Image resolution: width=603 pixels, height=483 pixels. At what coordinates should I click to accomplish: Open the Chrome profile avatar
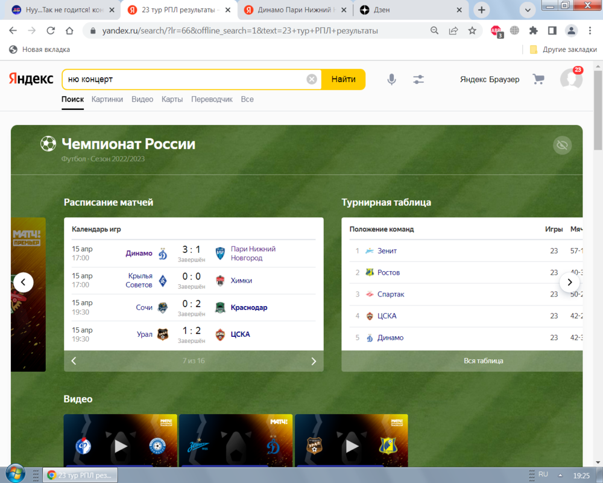[572, 31]
